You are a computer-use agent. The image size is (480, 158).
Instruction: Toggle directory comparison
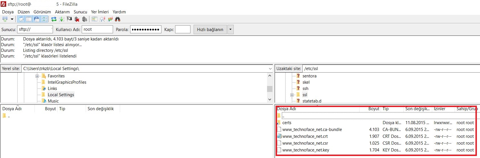(x=102, y=19)
